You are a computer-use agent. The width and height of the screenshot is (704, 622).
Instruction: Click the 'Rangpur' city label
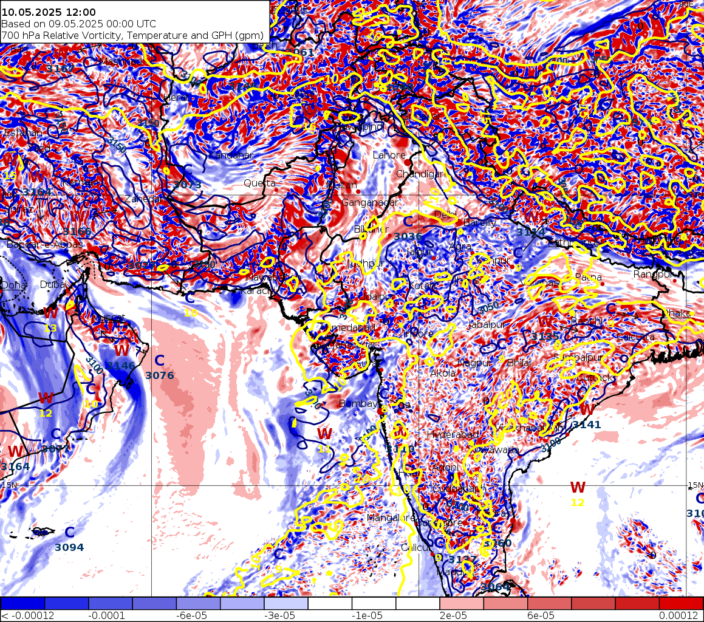[x=652, y=274]
